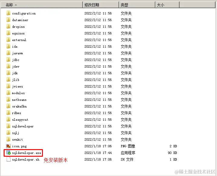Screen dimensions: 217x176
Task: Select the jdev folder icon
Action: coord(8,66)
